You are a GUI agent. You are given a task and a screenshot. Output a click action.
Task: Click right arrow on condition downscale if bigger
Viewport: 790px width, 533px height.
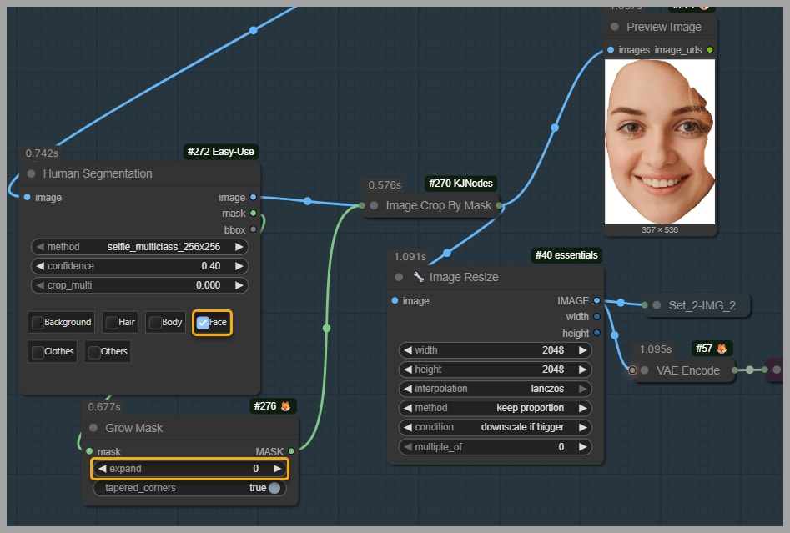(583, 427)
